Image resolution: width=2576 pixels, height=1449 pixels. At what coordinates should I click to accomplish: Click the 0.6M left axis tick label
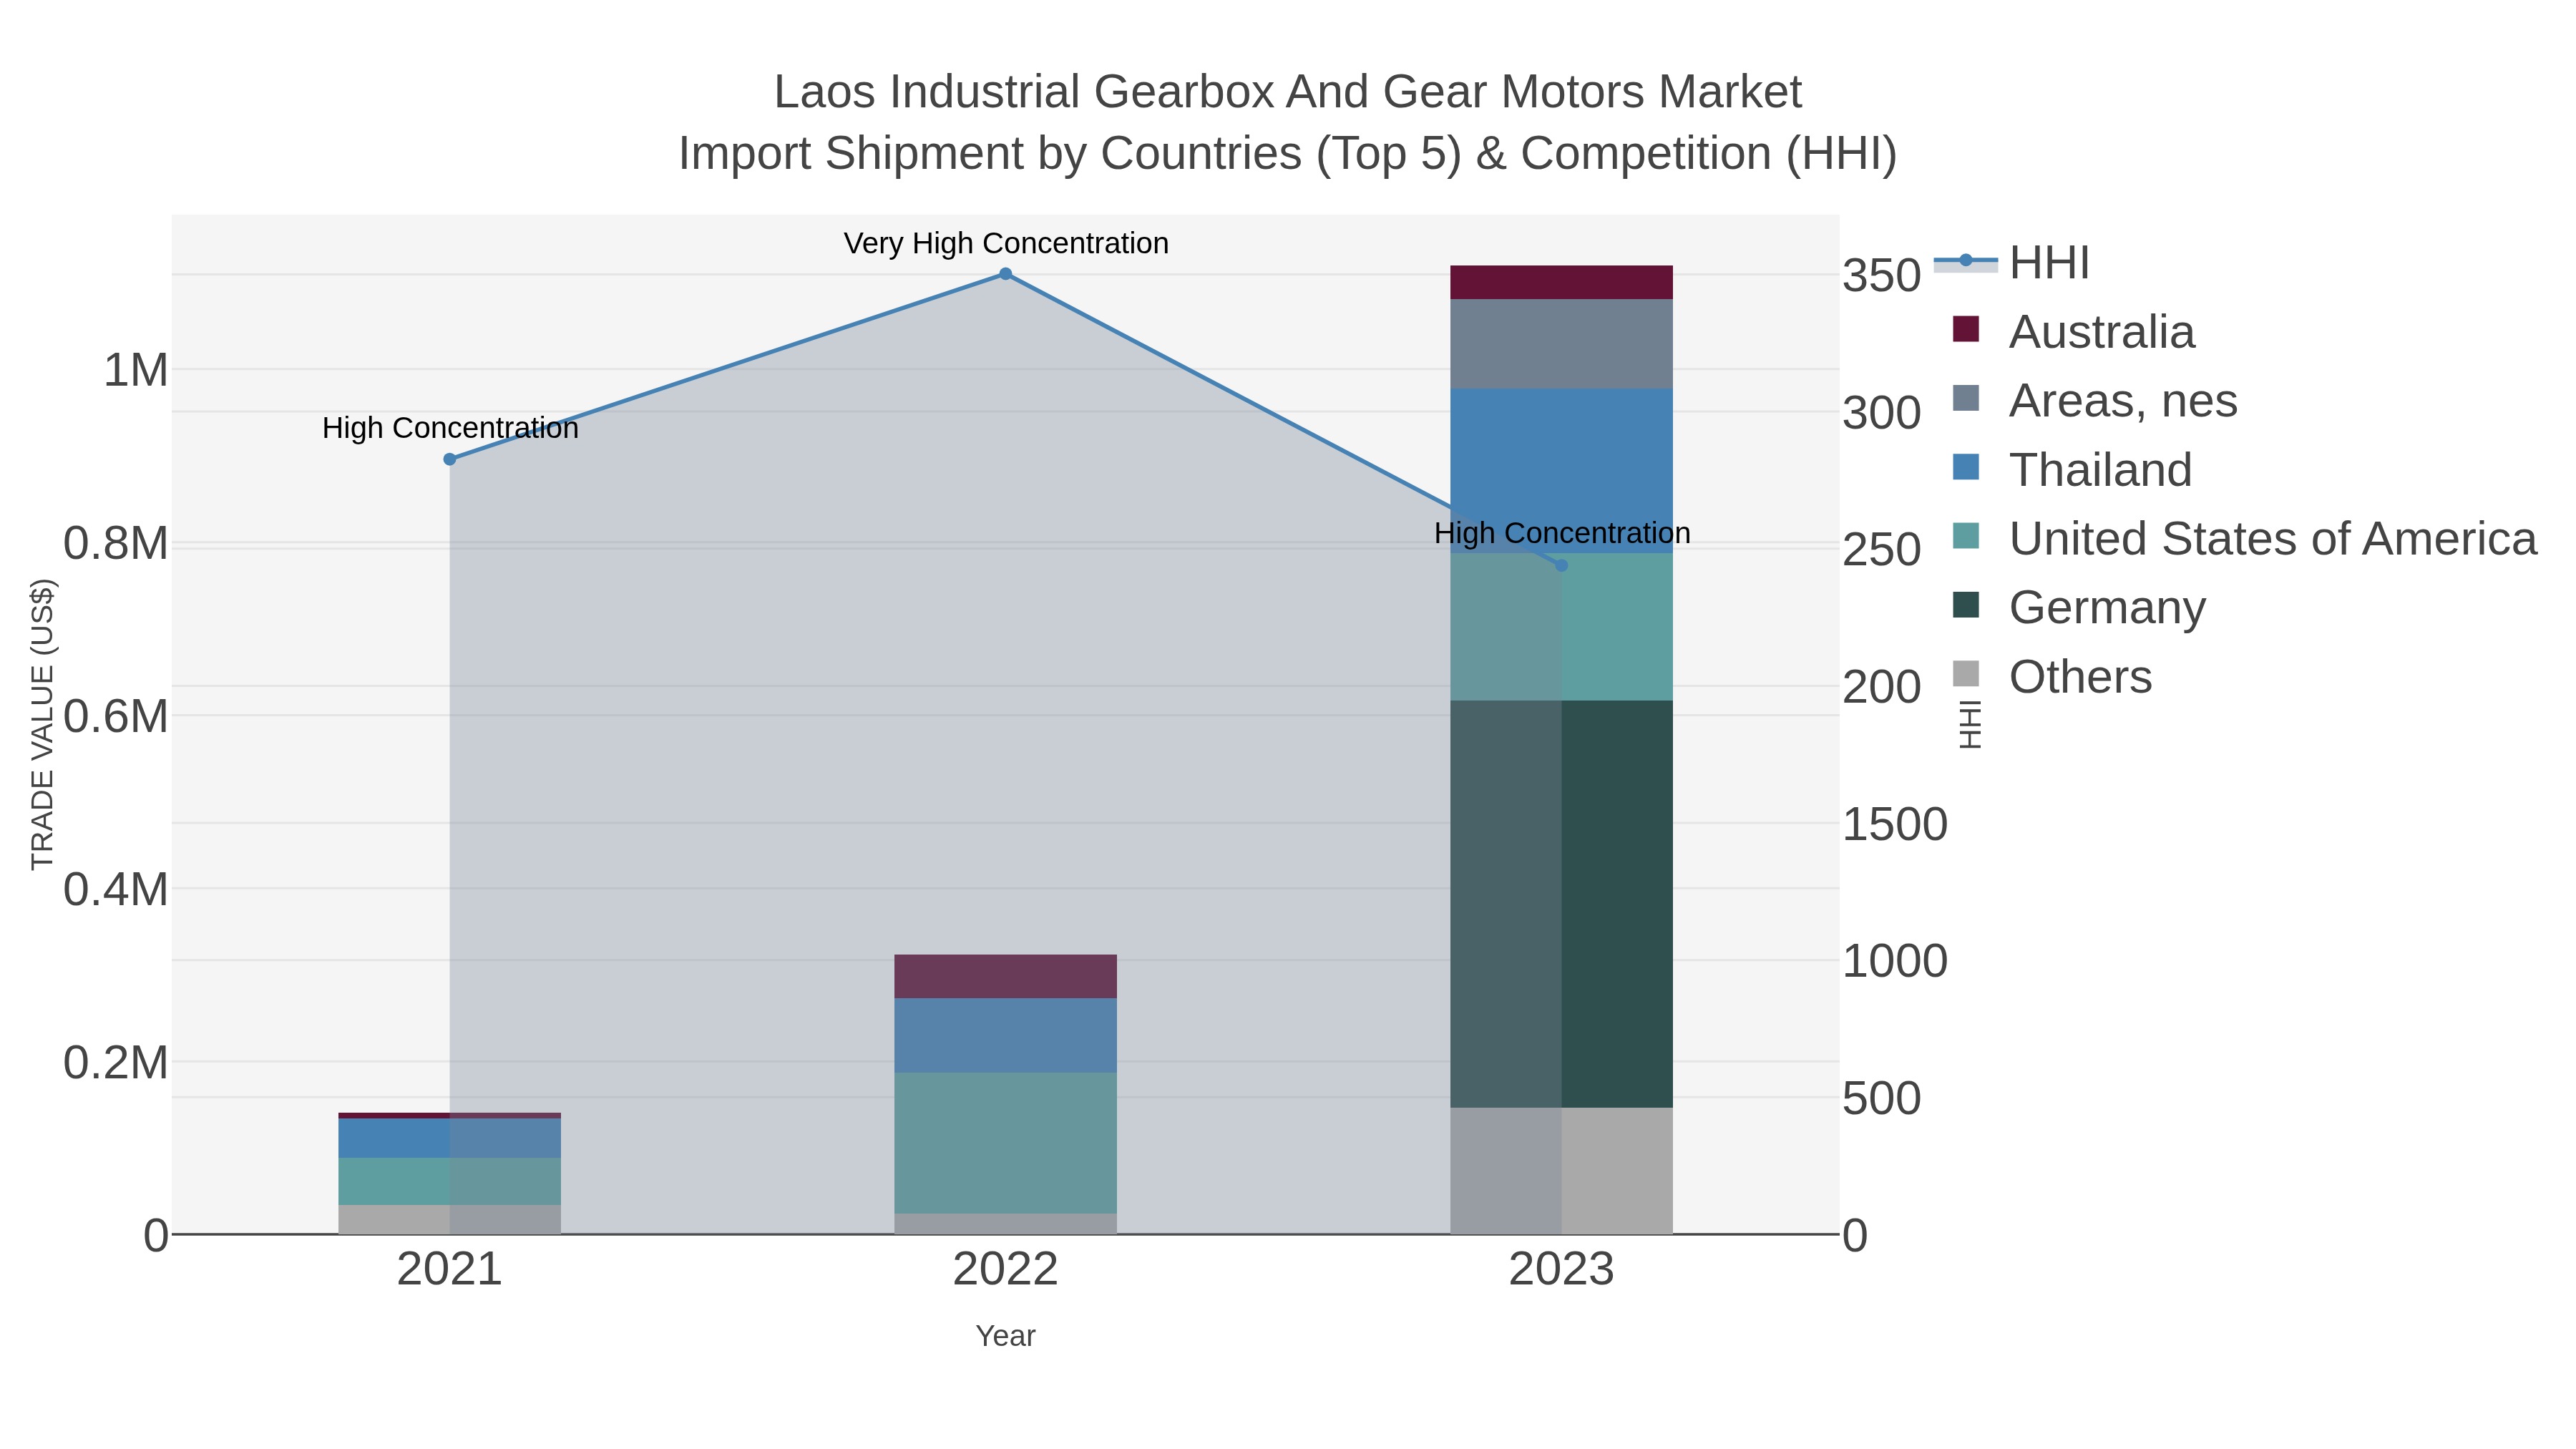click(116, 717)
